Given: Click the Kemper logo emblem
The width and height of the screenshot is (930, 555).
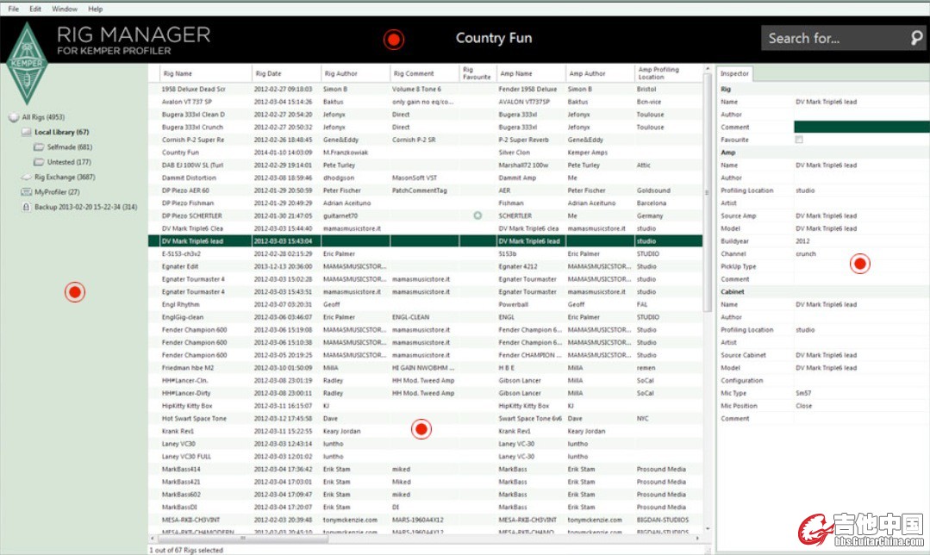Looking at the screenshot, I should pos(27,64).
